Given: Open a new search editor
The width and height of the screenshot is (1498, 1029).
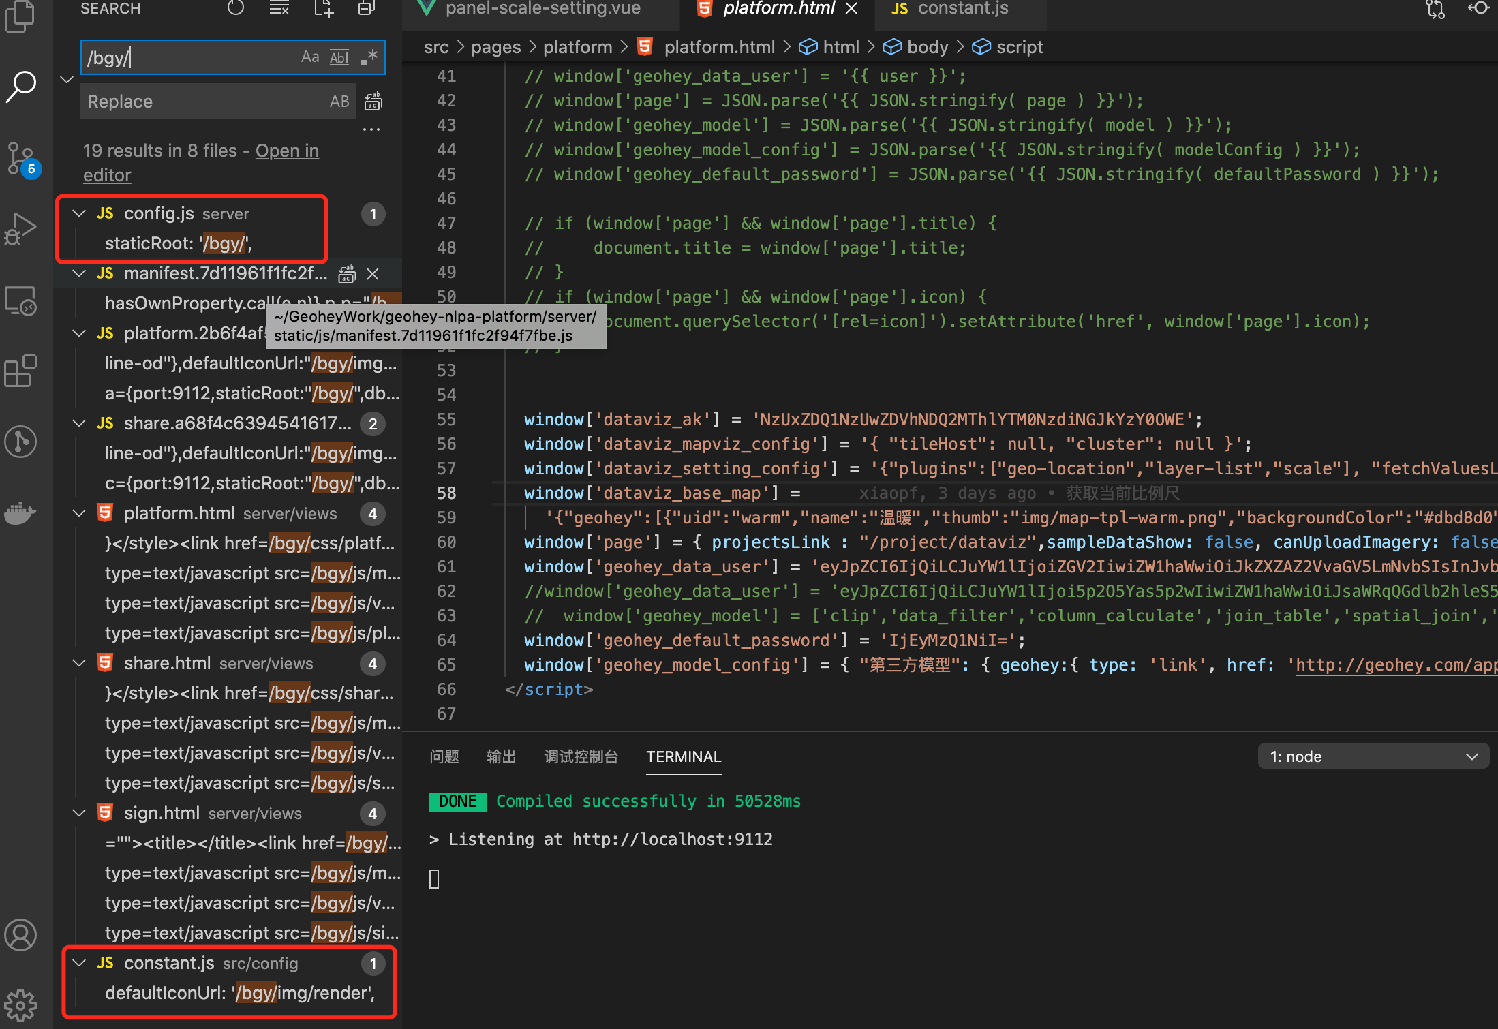Looking at the screenshot, I should [x=324, y=8].
